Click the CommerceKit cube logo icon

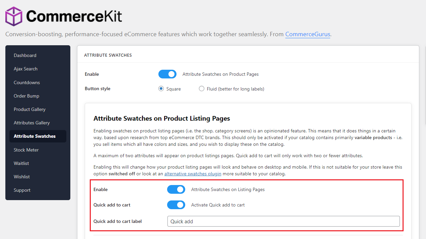pyautogui.click(x=14, y=16)
